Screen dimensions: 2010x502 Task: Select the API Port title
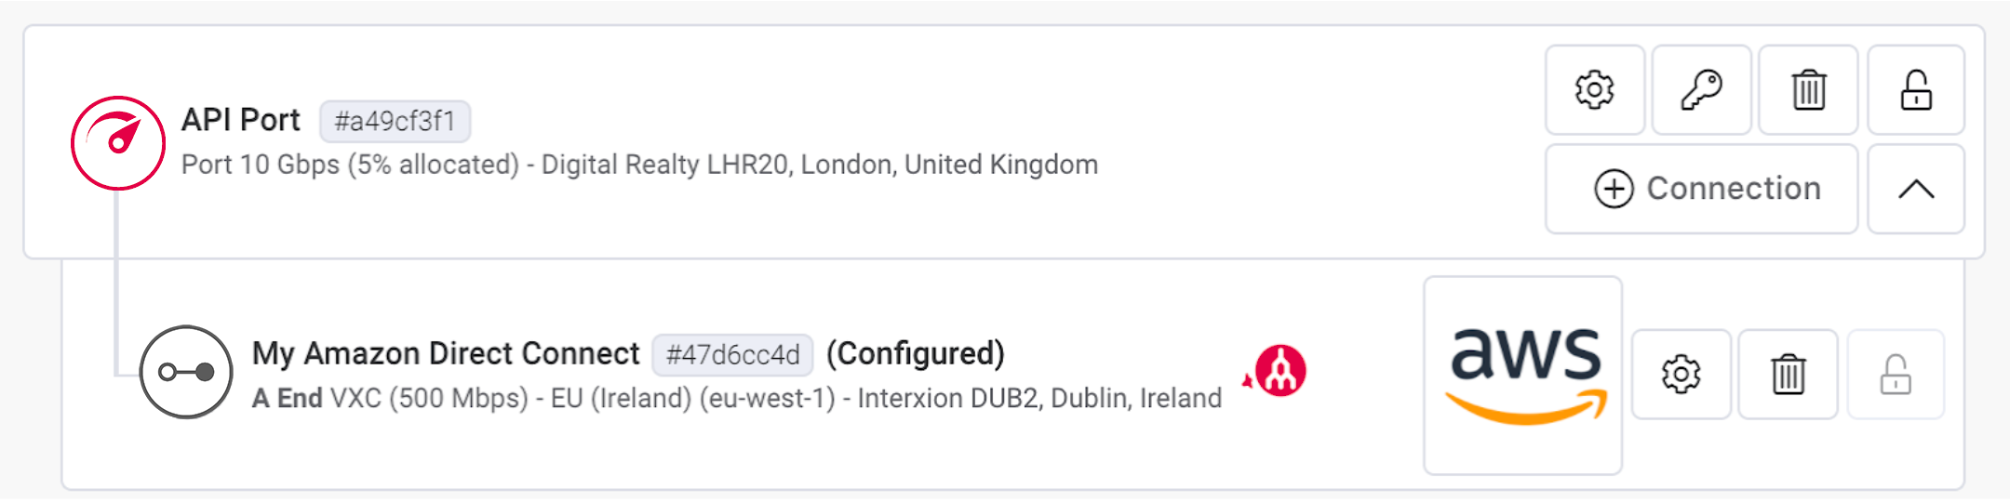coord(241,120)
